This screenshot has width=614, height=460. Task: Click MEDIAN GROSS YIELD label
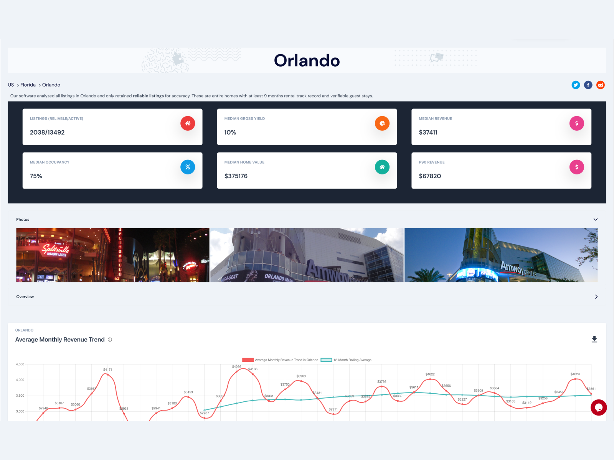coord(244,119)
